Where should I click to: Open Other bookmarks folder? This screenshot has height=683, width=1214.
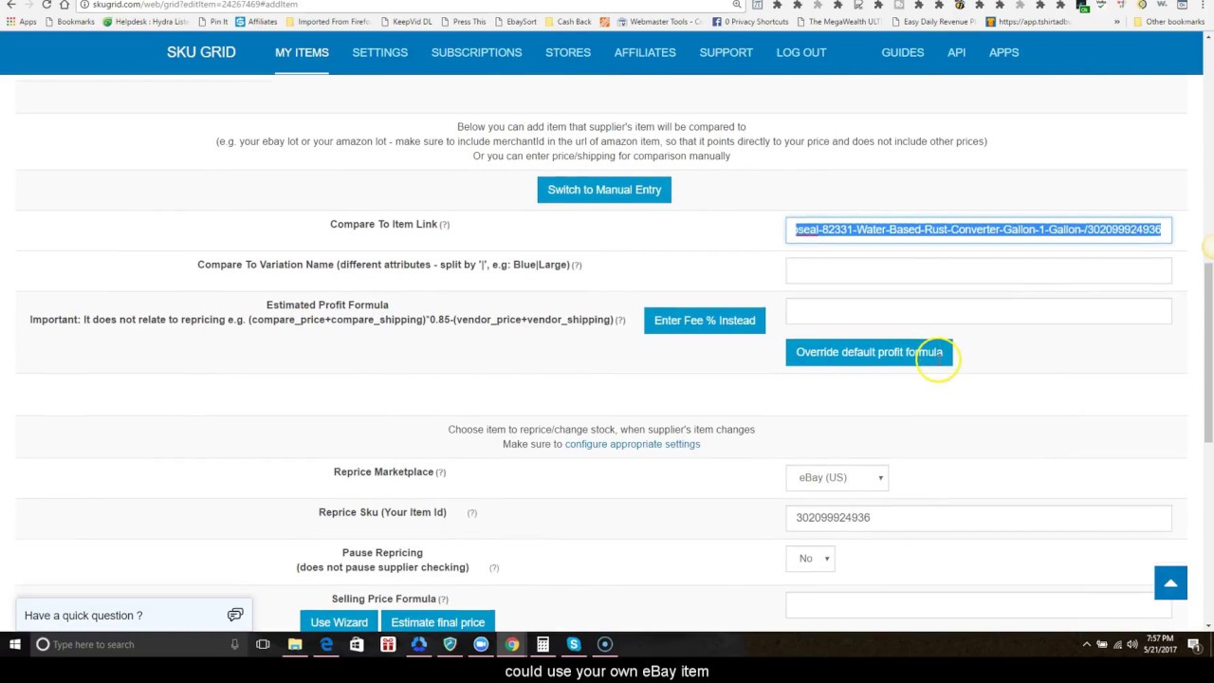pos(1168,21)
